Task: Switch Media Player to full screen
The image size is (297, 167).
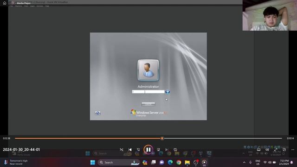Action: point(276,149)
